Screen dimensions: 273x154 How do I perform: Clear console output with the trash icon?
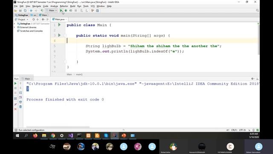coord(20,107)
